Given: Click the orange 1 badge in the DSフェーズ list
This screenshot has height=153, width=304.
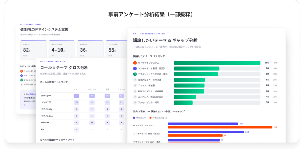Looking at the screenshot, I should coord(22,71).
